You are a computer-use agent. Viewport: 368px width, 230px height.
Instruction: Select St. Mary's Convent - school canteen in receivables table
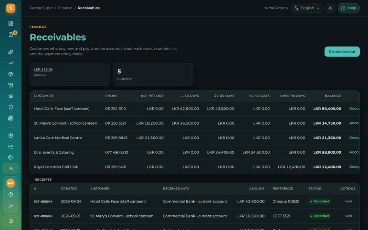click(65, 123)
